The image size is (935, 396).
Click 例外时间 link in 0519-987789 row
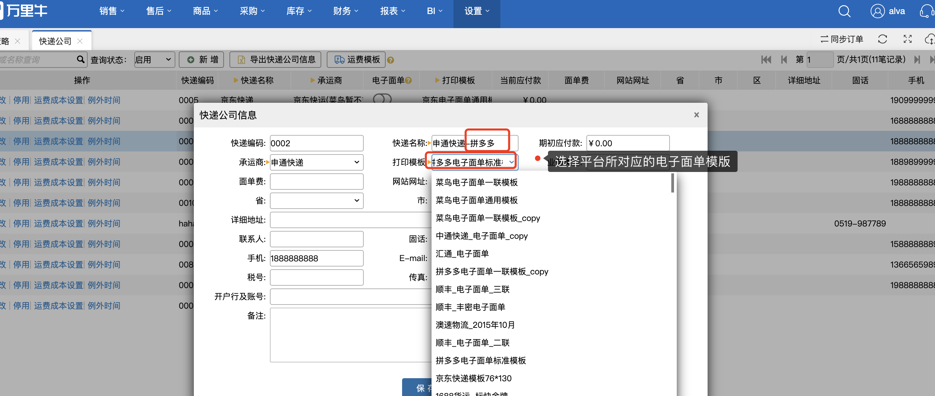[x=104, y=224]
